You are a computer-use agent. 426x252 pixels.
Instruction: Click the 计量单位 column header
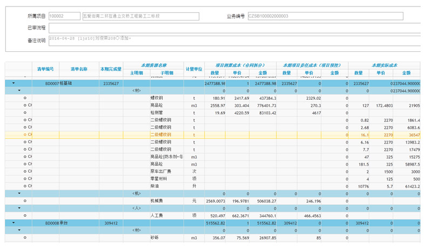point(194,69)
